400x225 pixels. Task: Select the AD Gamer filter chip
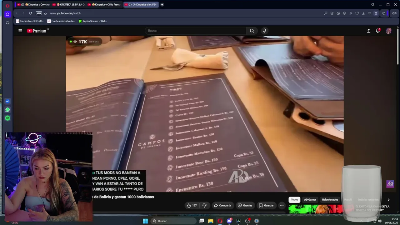coord(310,200)
